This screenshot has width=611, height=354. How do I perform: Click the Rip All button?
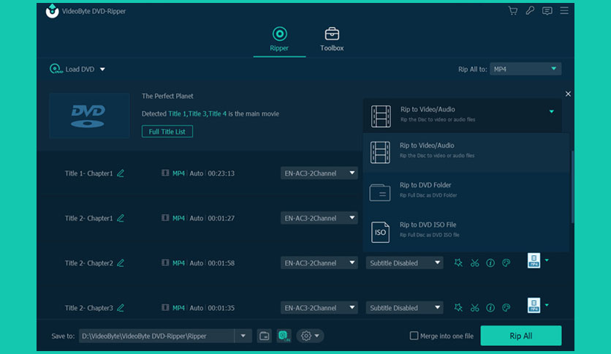click(521, 336)
